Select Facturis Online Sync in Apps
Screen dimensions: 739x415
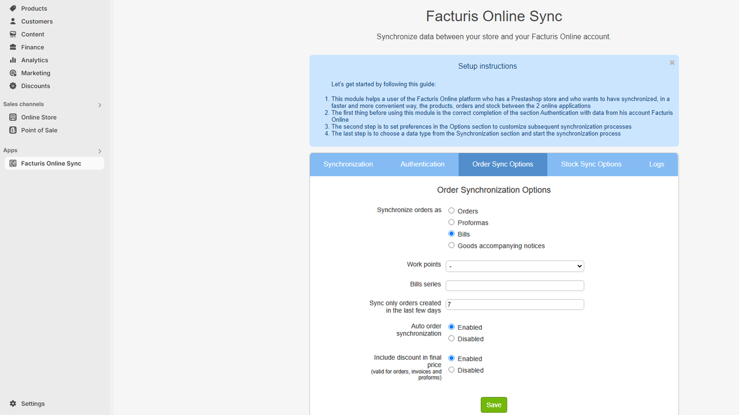[54, 164]
